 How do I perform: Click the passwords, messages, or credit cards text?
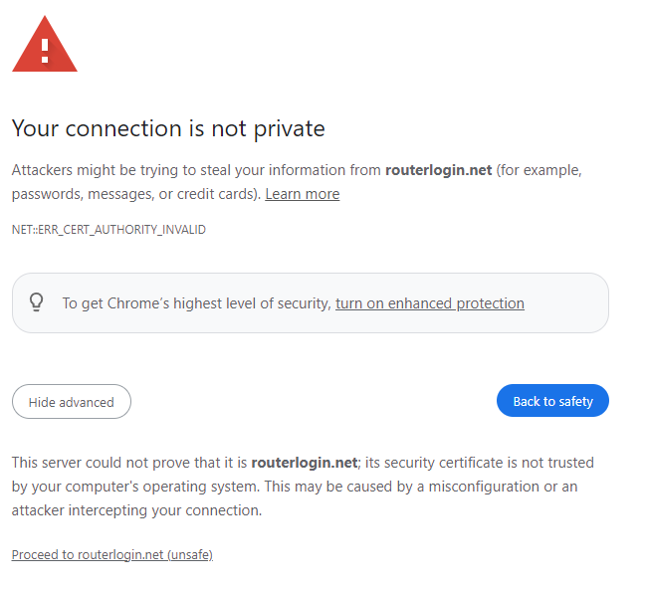point(136,194)
